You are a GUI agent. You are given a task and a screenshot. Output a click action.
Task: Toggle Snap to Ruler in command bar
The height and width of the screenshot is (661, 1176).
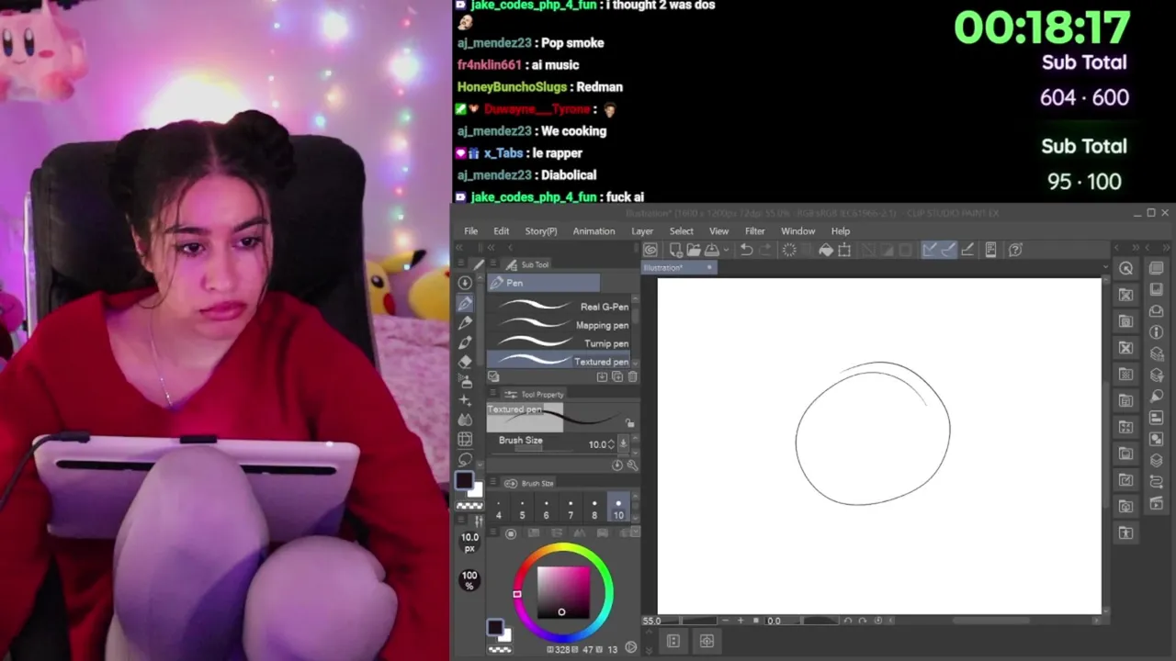click(930, 250)
